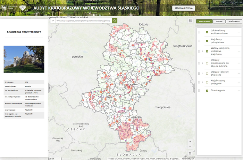Click the green search magnifier button
The image size is (243, 160).
coord(115,21)
